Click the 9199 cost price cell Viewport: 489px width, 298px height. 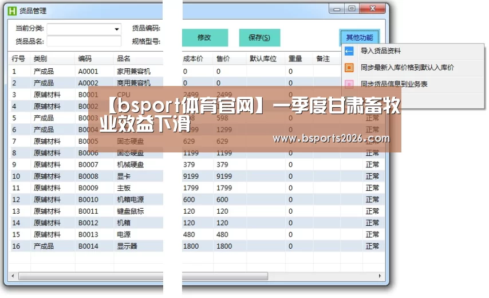[191, 177]
